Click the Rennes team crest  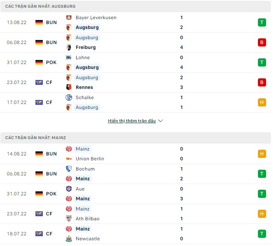69,87
